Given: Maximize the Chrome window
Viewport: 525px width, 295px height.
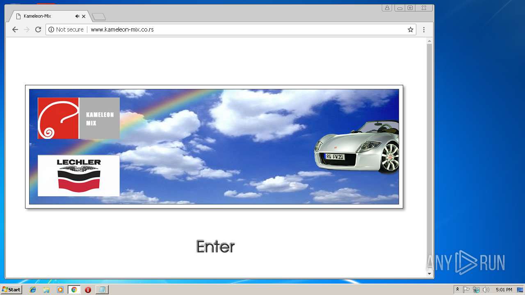Looking at the screenshot, I should click(410, 8).
